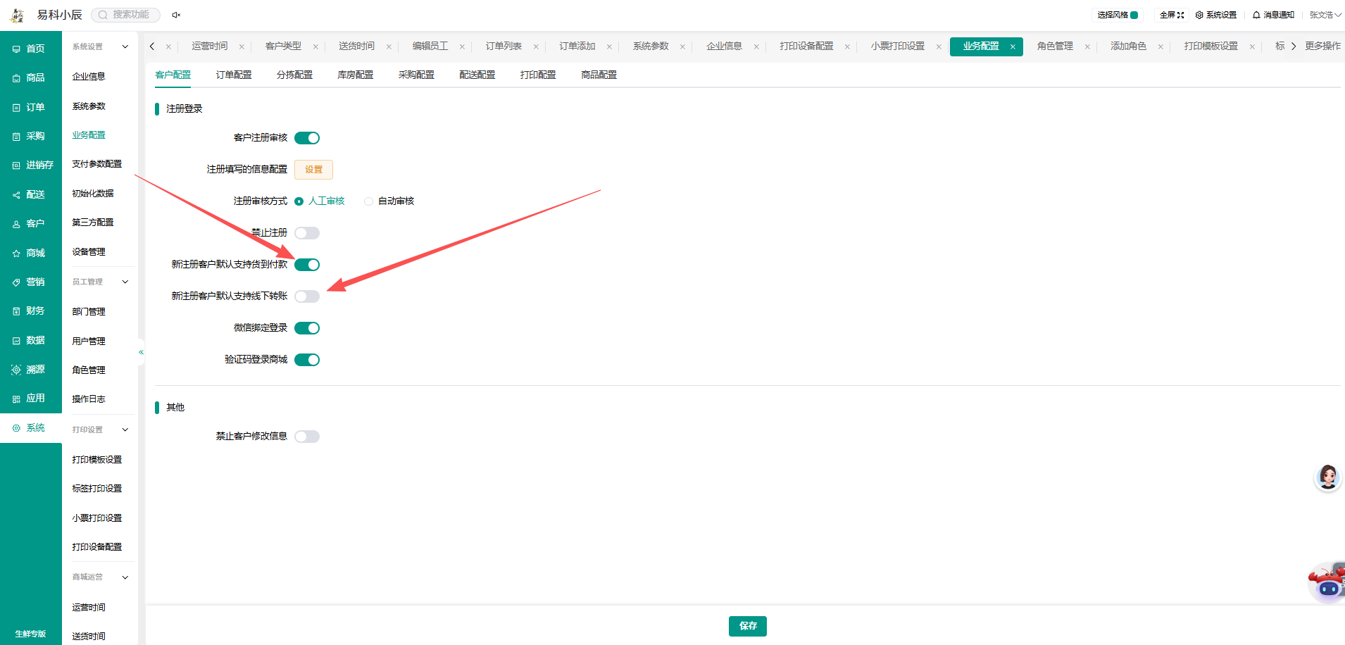The height and width of the screenshot is (645, 1345).
Task: Open the 营销 marketing sidebar icon
Action: pos(16,282)
